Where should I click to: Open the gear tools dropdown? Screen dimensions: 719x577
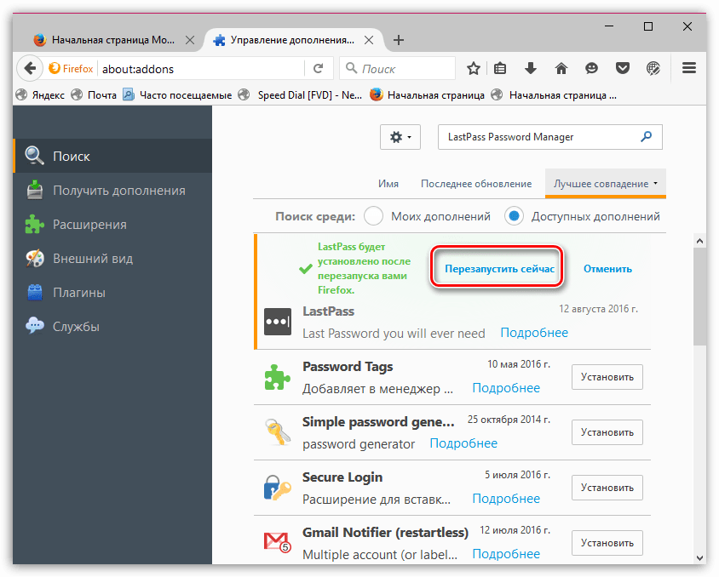click(400, 137)
